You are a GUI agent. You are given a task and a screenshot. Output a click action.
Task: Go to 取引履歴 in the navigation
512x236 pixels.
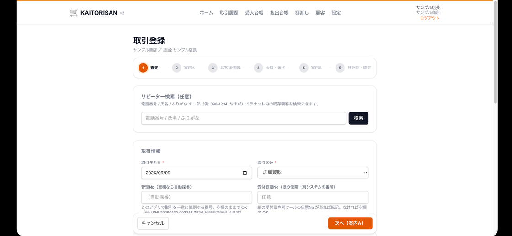pos(229,13)
